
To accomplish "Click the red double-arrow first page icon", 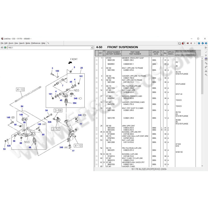I will [x=187, y=43].
